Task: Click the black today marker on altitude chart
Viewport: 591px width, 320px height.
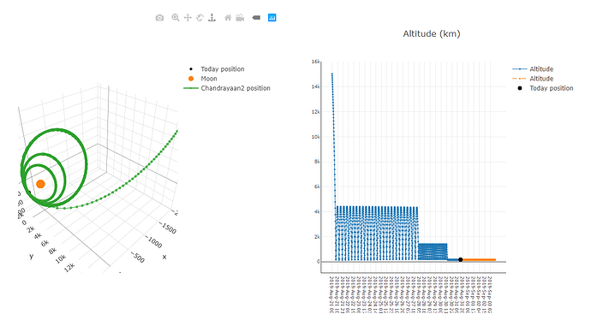Action: coord(461,260)
